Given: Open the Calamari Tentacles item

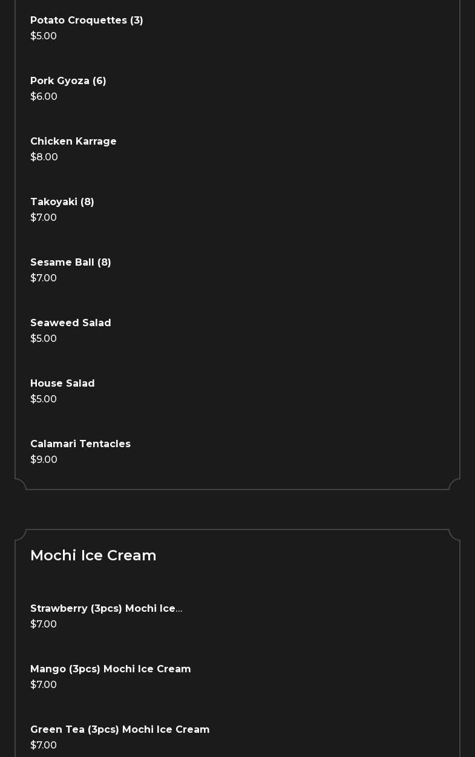Looking at the screenshot, I should (80, 444).
